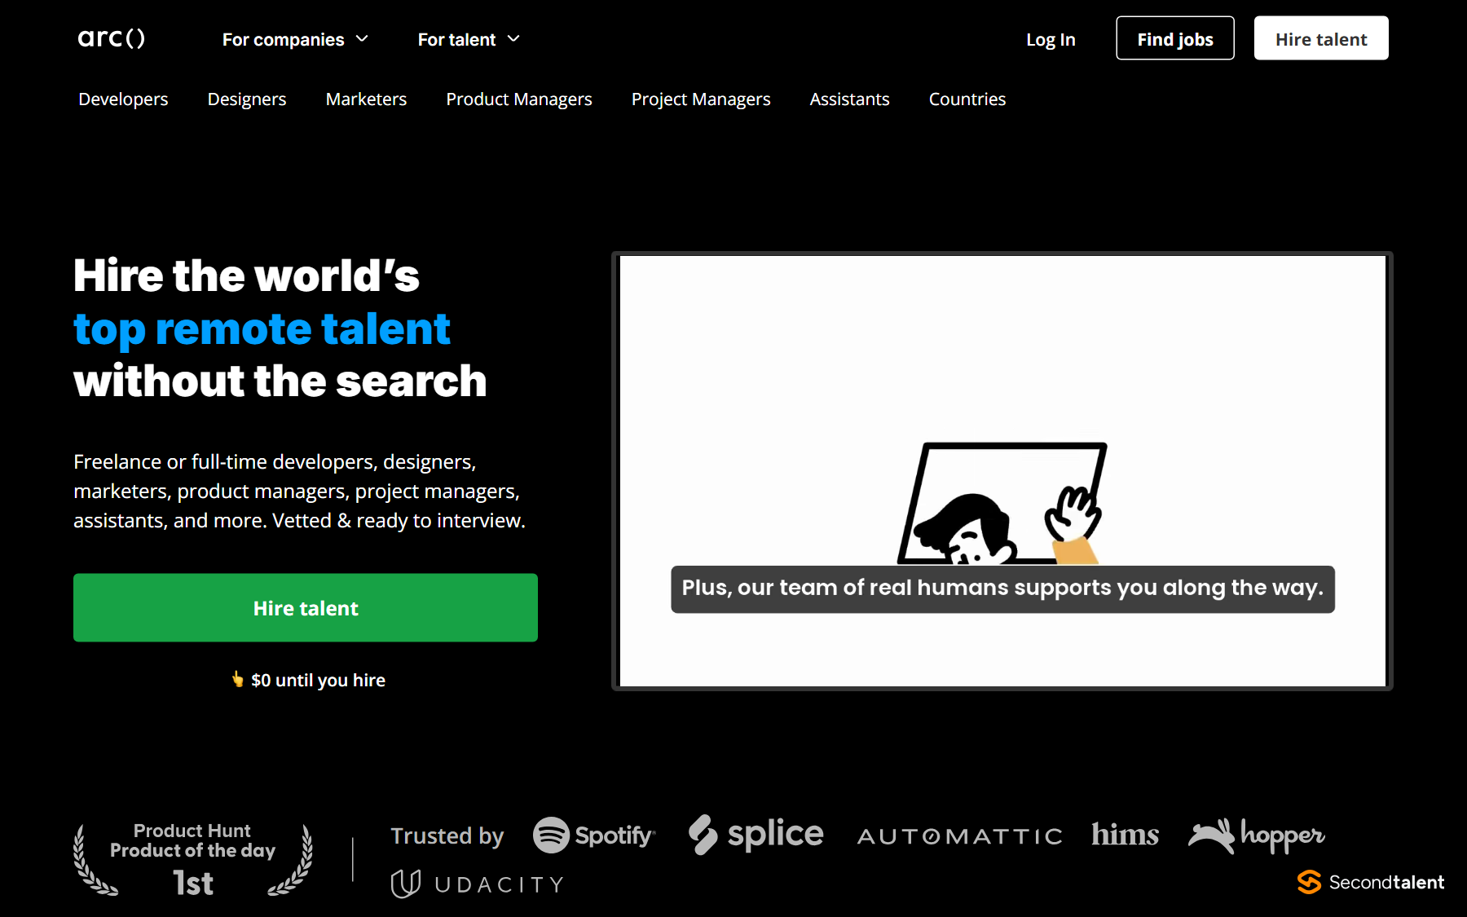Click the Spotify logo
The width and height of the screenshot is (1467, 917).
point(594,835)
